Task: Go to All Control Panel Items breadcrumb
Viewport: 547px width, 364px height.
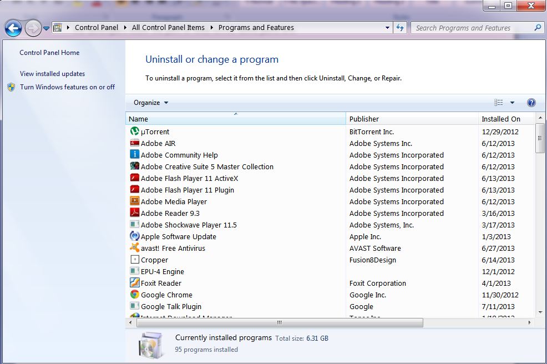Action: (168, 28)
